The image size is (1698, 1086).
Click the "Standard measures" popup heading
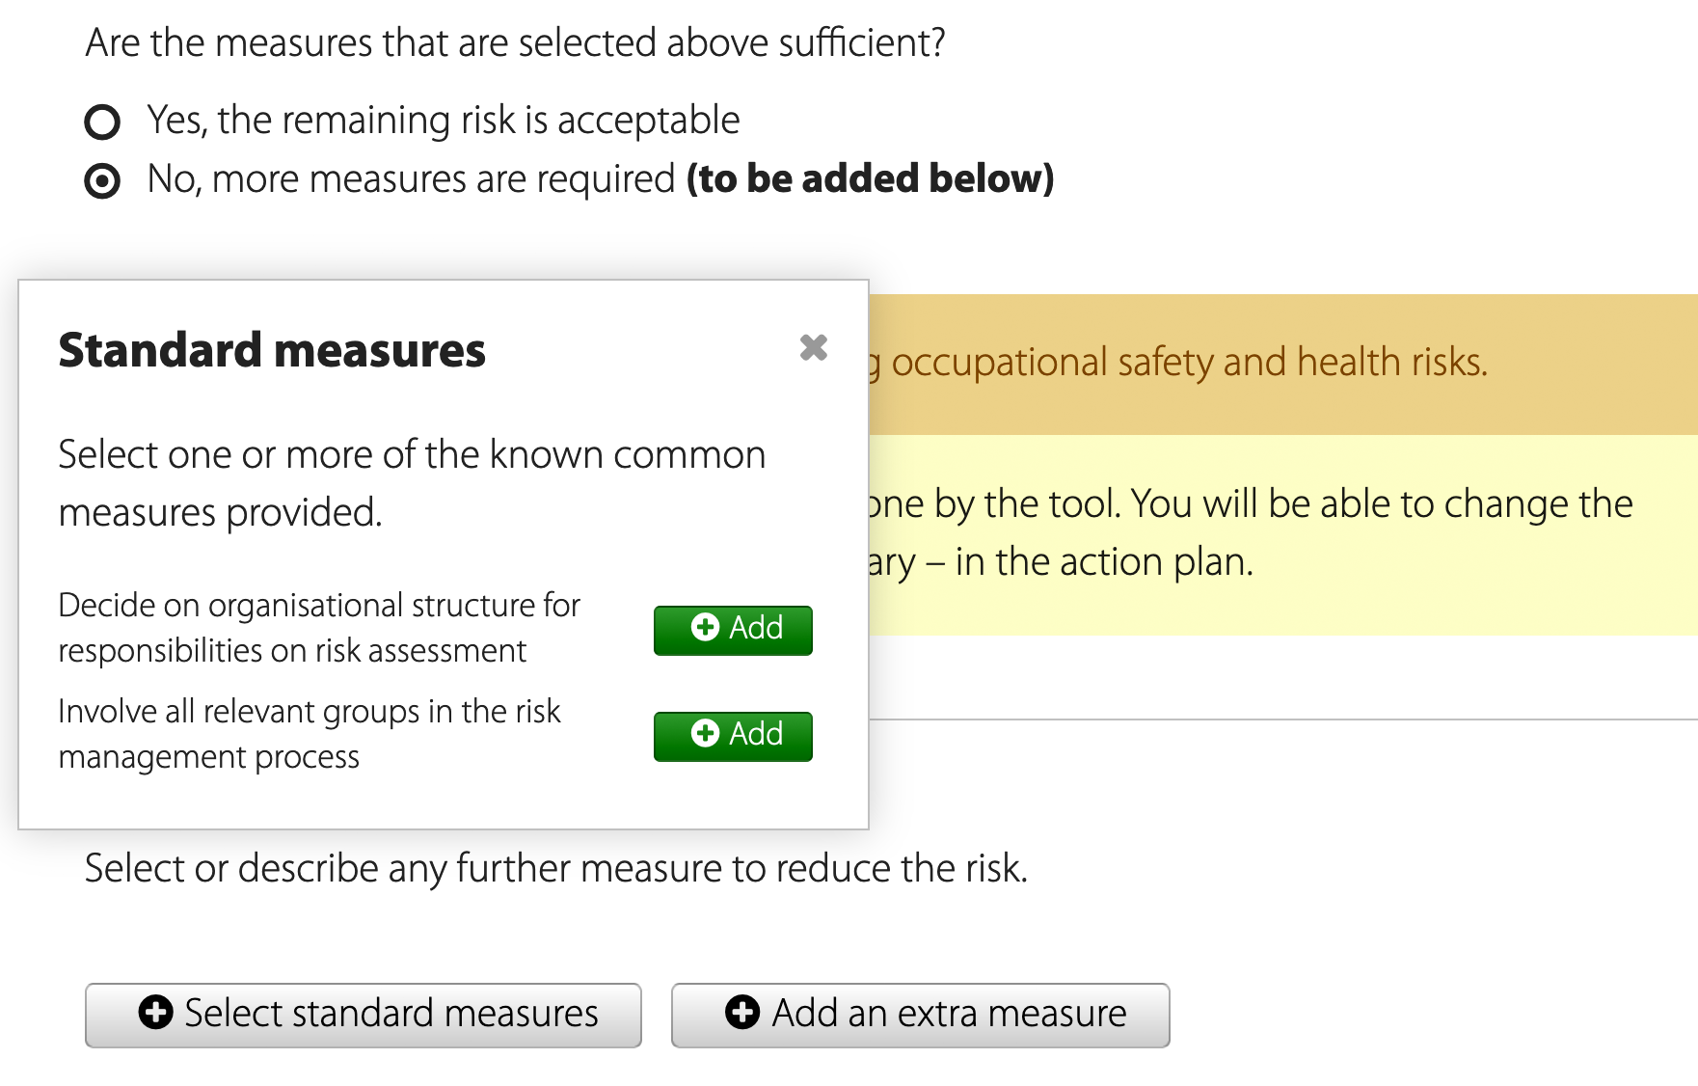272,350
